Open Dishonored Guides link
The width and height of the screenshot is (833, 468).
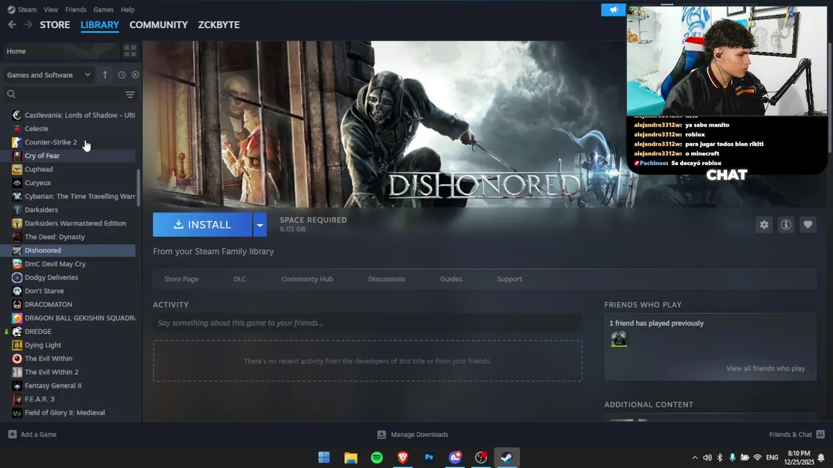tap(451, 279)
